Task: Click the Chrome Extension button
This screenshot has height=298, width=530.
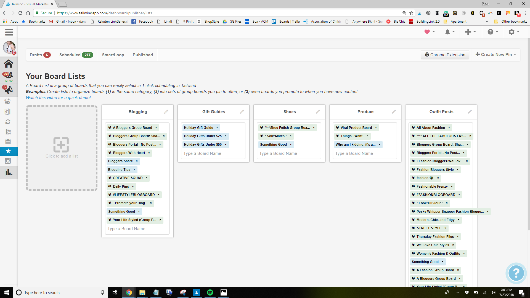Action: [x=445, y=55]
